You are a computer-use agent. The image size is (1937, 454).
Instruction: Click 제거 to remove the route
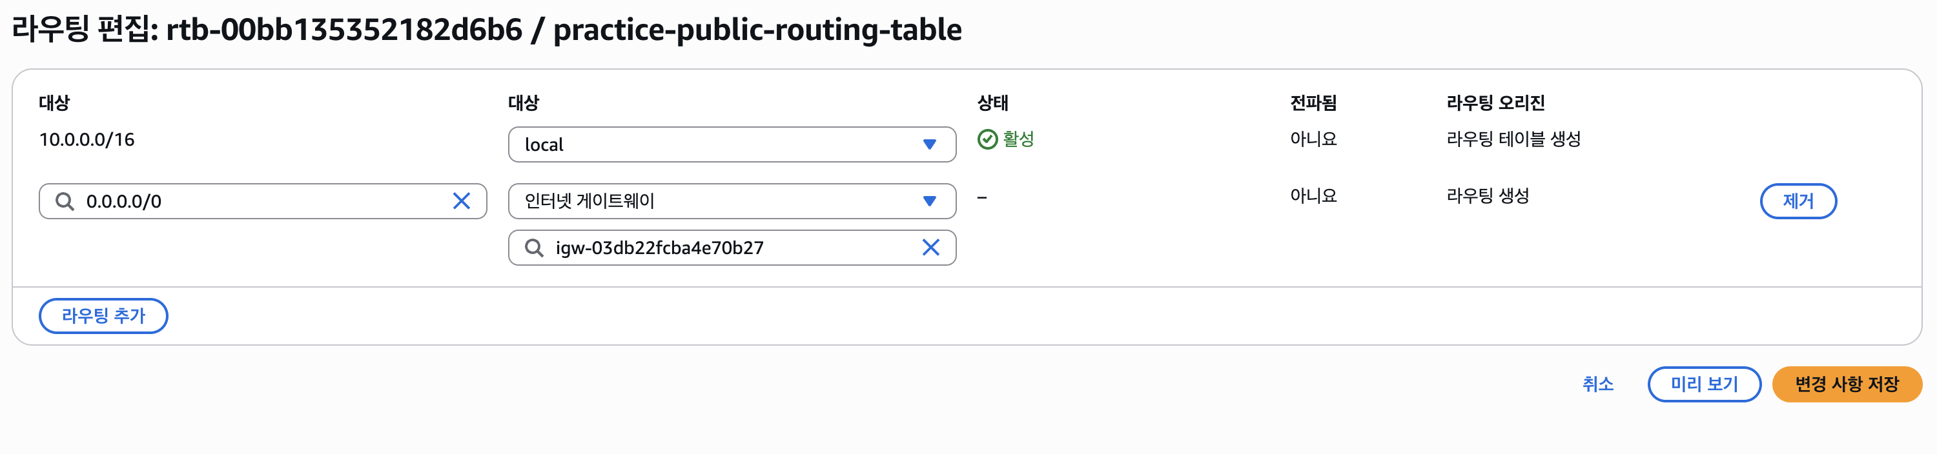(1798, 201)
